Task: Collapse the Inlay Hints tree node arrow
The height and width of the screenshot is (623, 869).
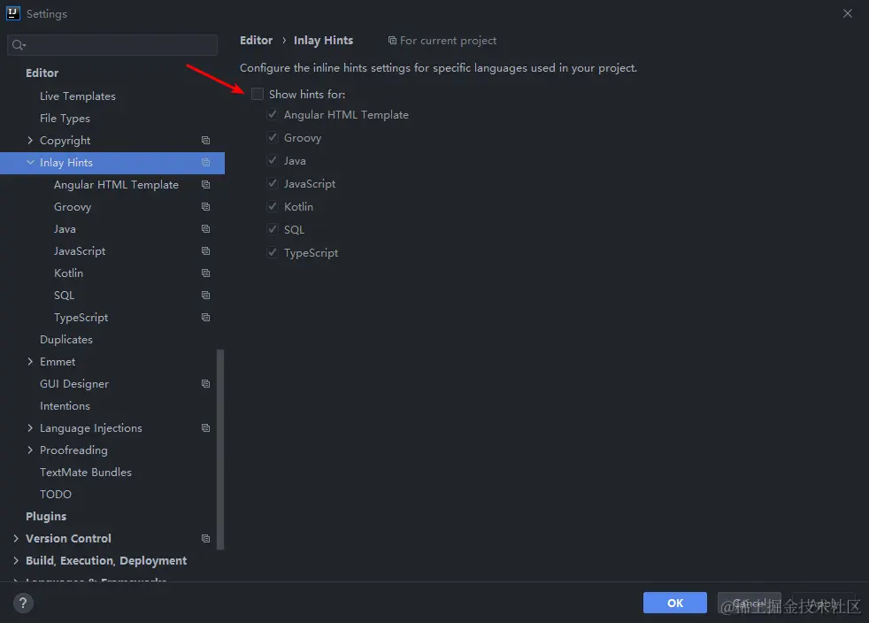Action: click(x=30, y=163)
